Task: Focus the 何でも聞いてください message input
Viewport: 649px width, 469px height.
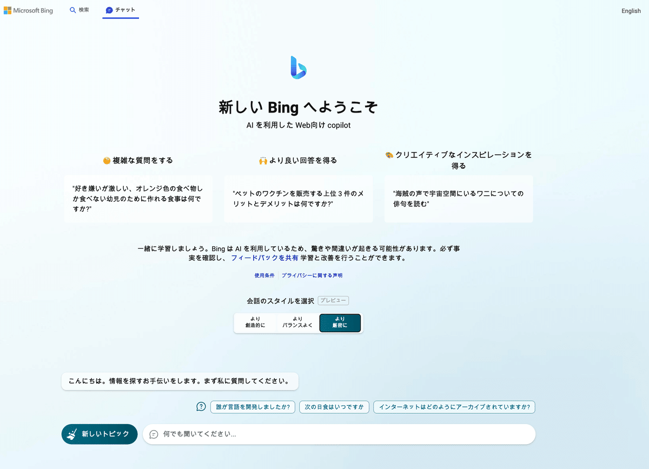Action: [339, 434]
